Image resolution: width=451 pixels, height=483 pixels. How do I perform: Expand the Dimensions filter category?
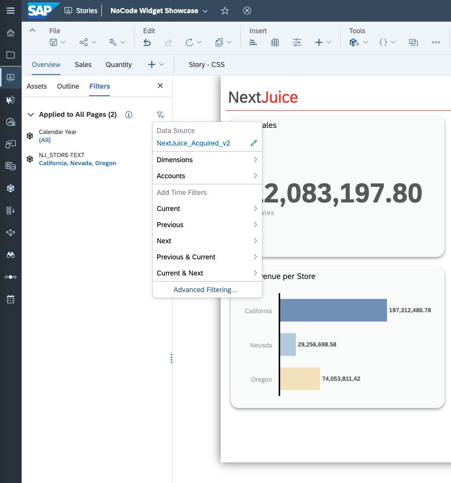click(207, 160)
